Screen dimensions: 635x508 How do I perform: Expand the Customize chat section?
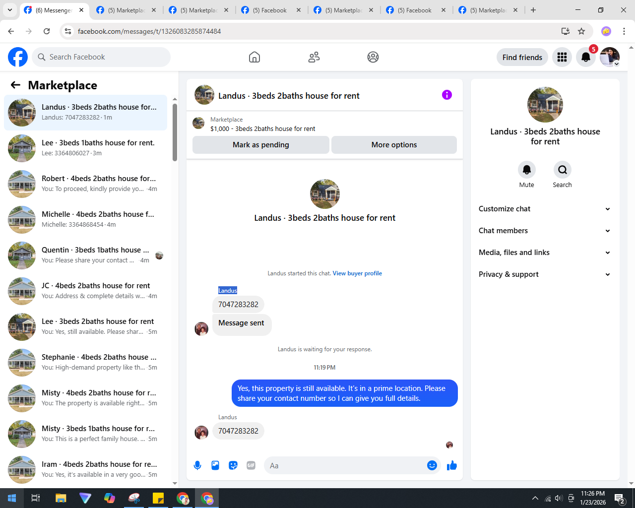[x=545, y=209]
